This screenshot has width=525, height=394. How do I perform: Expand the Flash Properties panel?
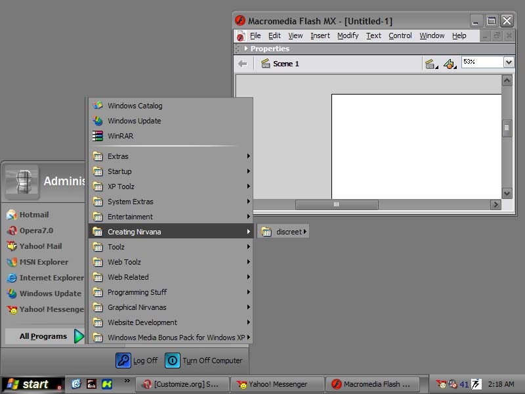click(246, 49)
